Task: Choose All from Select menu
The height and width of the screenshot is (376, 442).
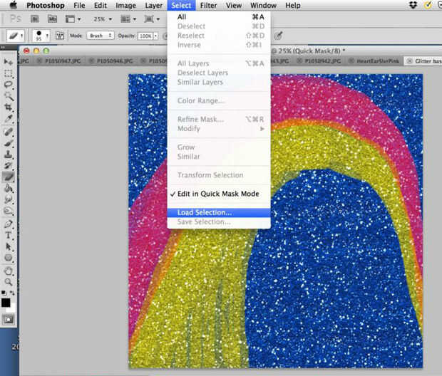Action: click(x=183, y=16)
